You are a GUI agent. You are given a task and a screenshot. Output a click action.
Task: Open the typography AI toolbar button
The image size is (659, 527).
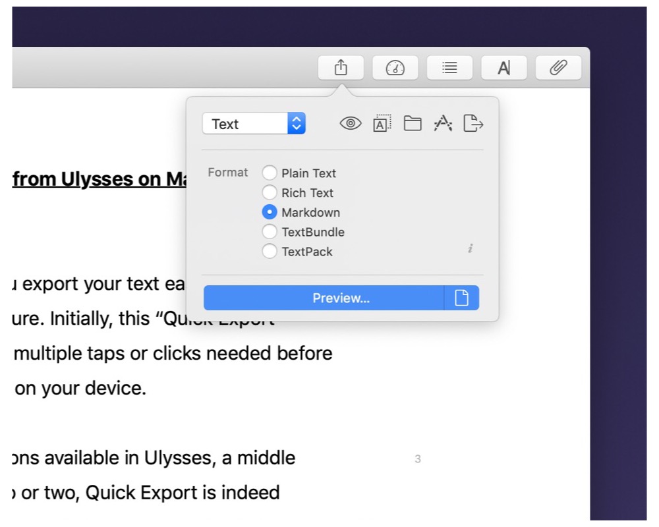click(504, 68)
